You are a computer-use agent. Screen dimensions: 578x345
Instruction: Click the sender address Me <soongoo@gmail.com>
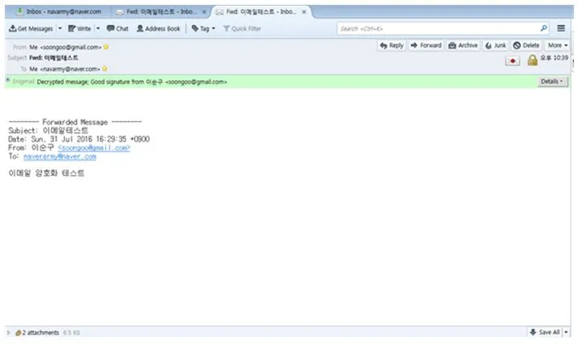click(65, 47)
